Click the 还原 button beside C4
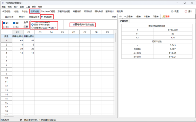Image resolution: width=196 pixels, height=122 pixels. [x=26, y=27]
